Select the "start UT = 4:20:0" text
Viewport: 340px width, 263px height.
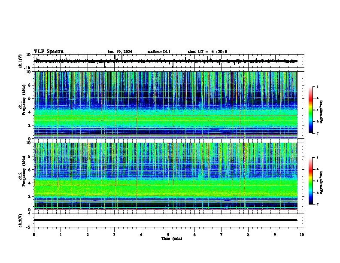pos(207,52)
